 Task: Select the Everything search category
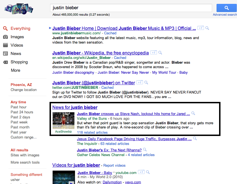click(x=20, y=28)
